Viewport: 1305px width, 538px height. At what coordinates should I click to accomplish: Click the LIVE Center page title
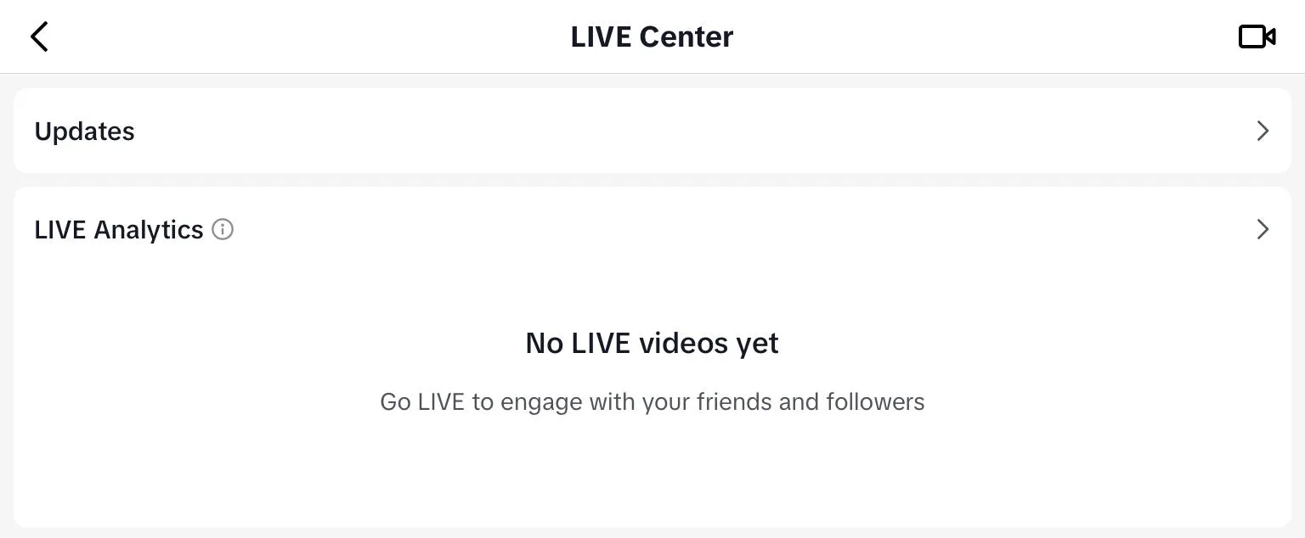pos(652,36)
